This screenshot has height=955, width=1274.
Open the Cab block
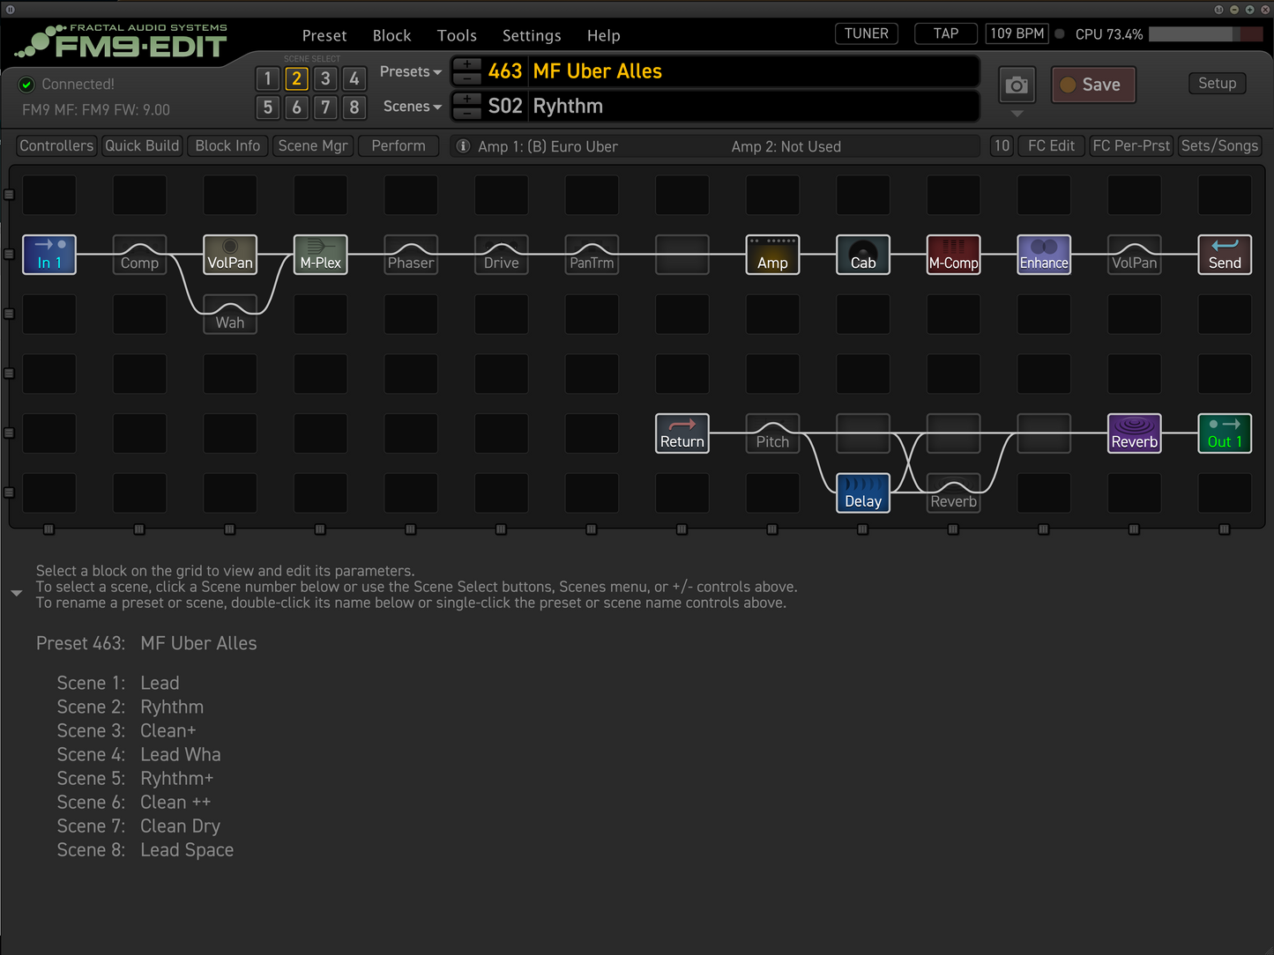point(862,255)
